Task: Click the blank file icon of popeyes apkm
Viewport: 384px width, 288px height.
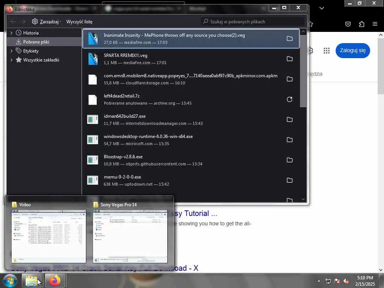Action: coord(93,79)
